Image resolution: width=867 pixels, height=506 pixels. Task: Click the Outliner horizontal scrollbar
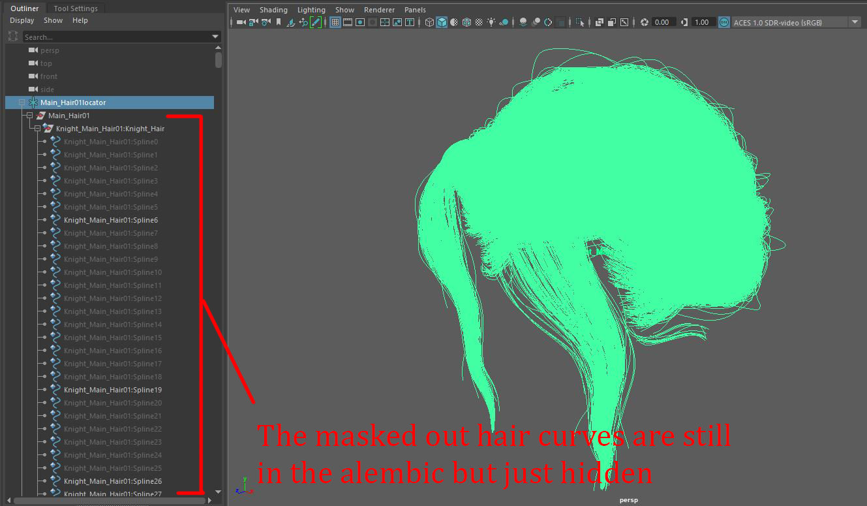click(109, 501)
